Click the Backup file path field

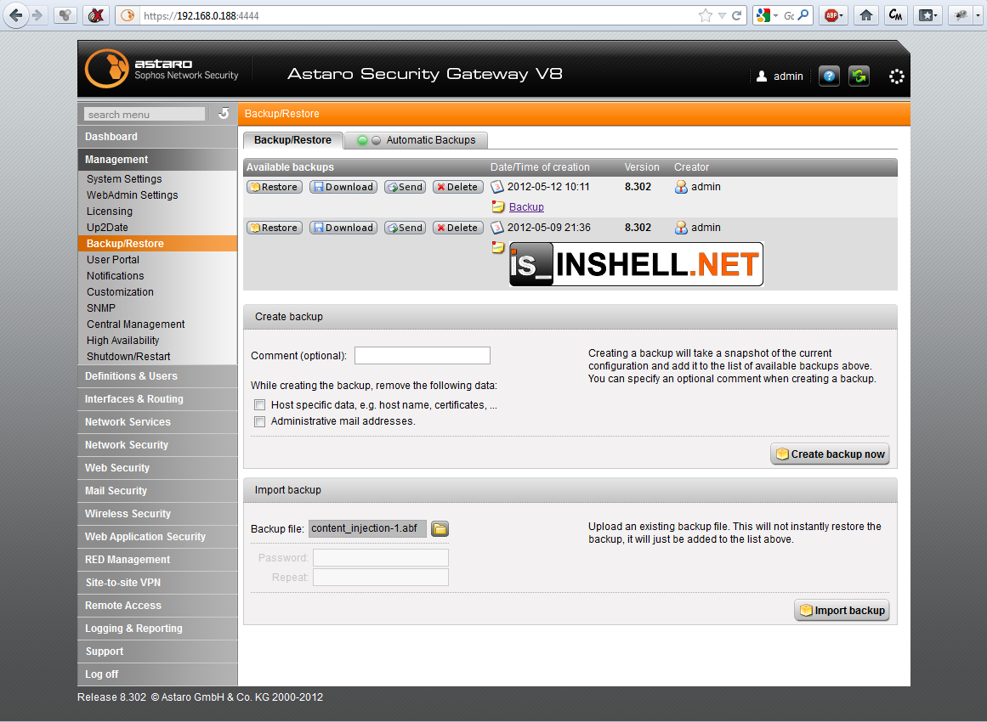point(367,528)
